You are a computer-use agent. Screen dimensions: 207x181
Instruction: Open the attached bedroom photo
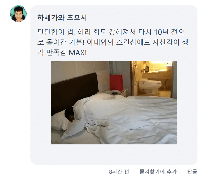click(114, 103)
